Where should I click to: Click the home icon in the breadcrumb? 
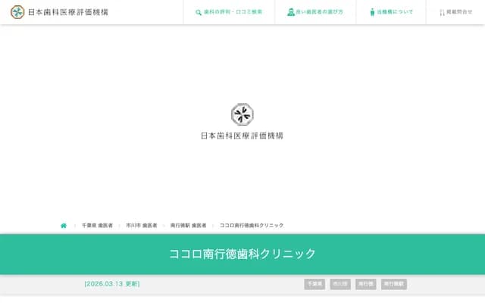pyautogui.click(x=64, y=226)
